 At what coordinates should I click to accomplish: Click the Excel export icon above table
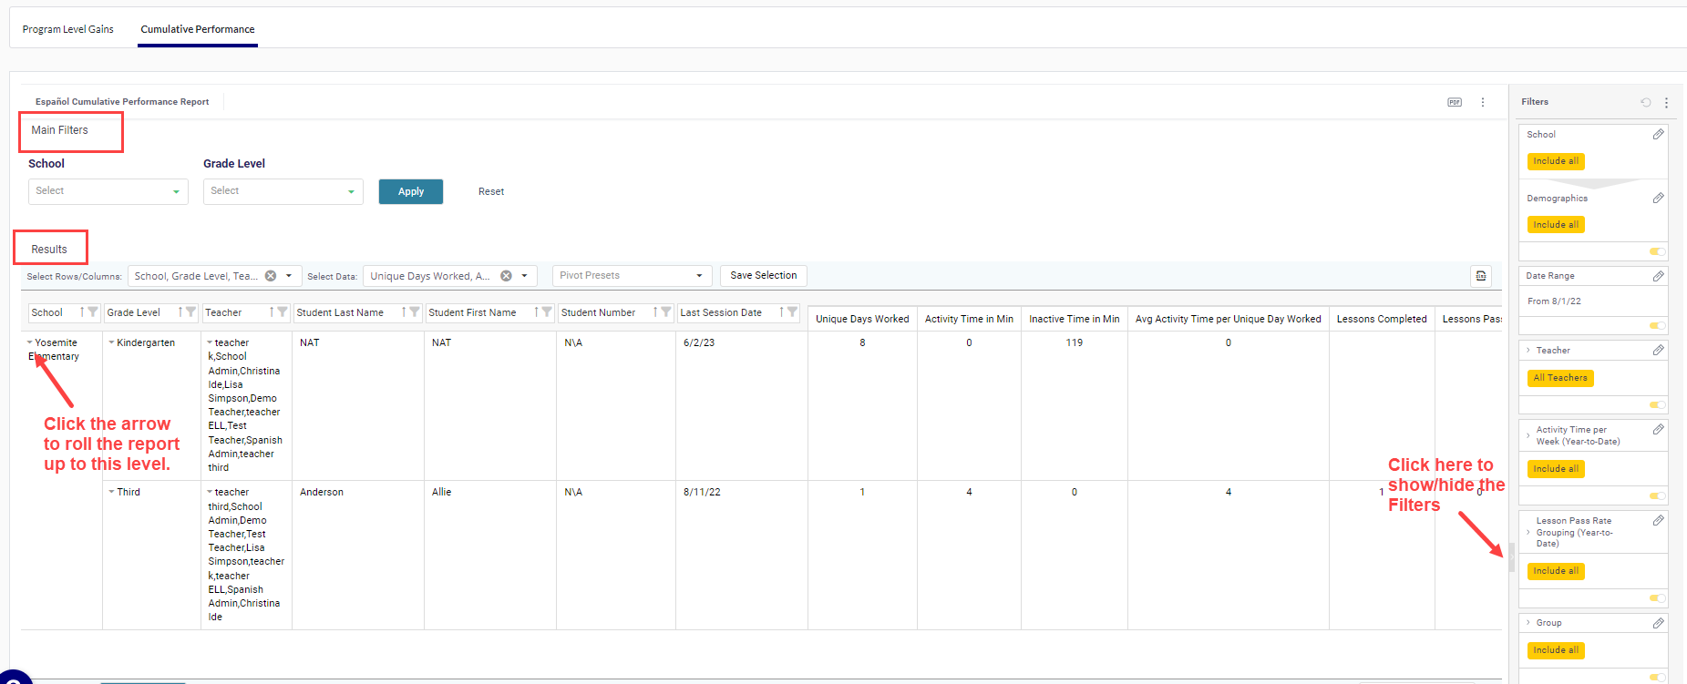pos(1481,276)
